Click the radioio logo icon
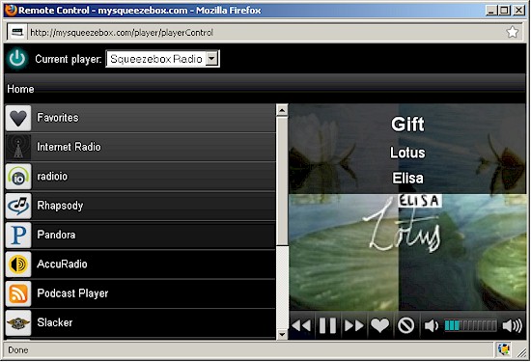Viewport: 531px width, 362px height. tap(18, 177)
